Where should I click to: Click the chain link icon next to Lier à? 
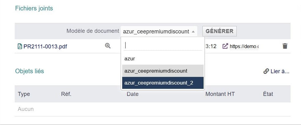point(266,71)
